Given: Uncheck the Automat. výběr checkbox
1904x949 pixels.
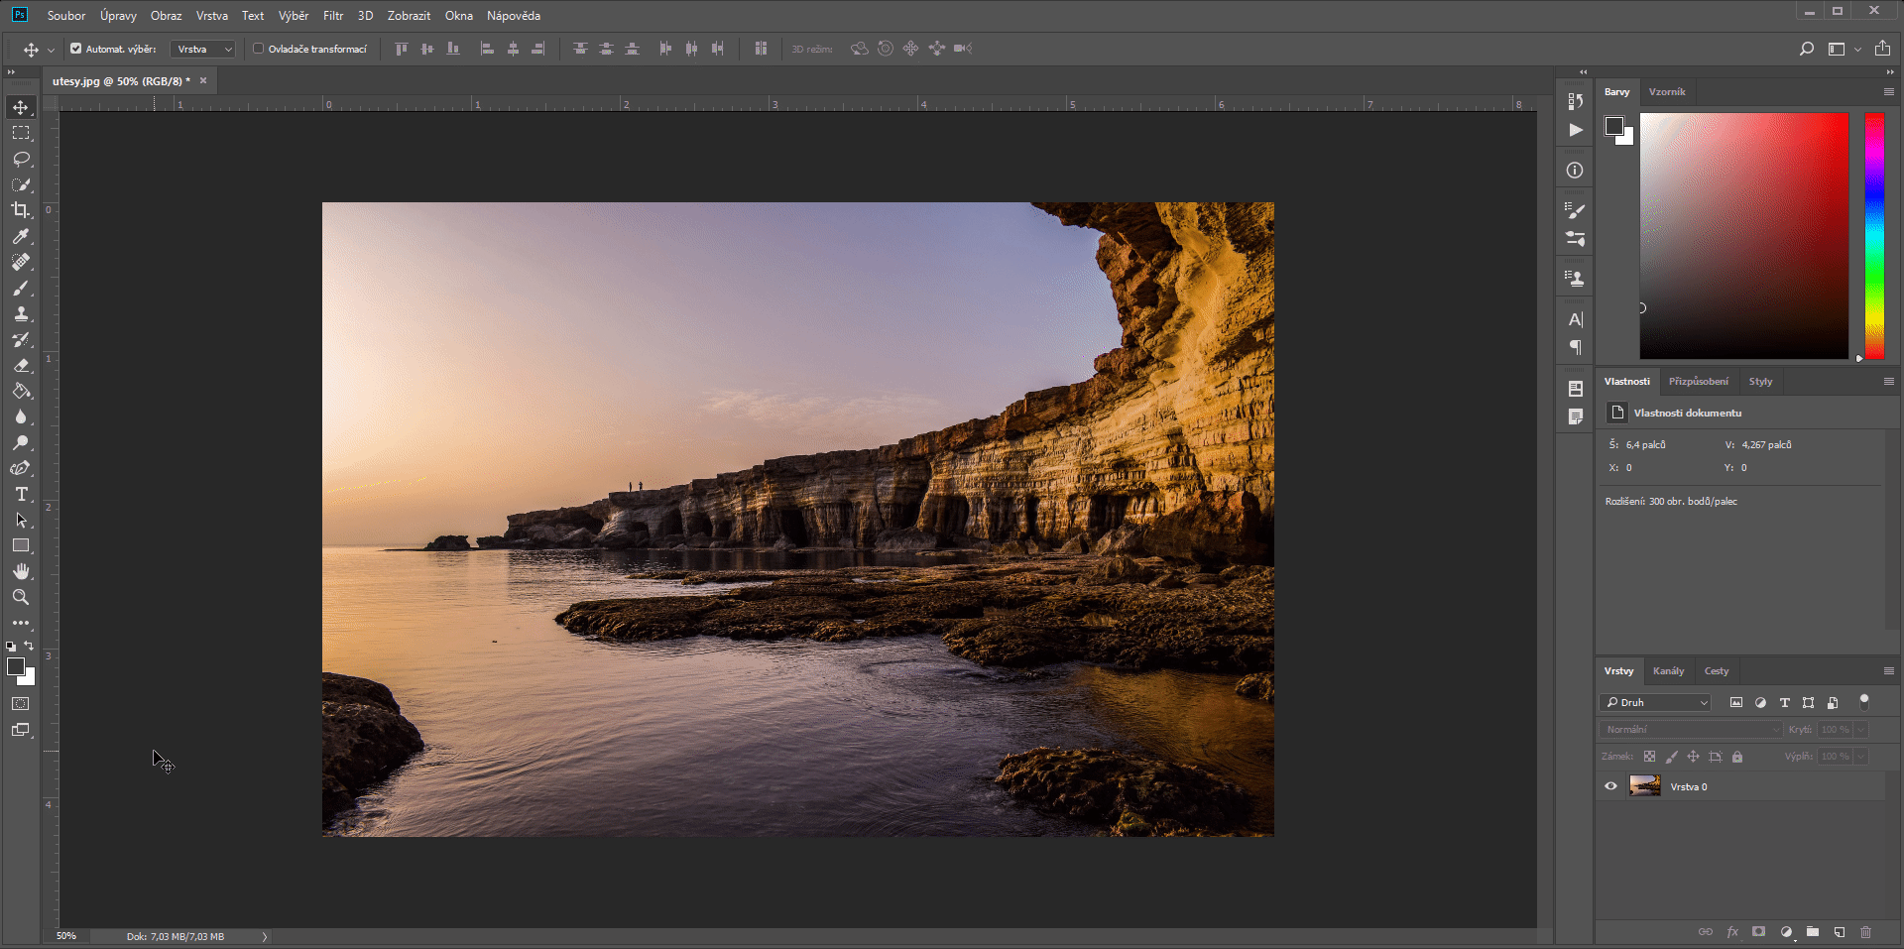Looking at the screenshot, I should pos(75,48).
